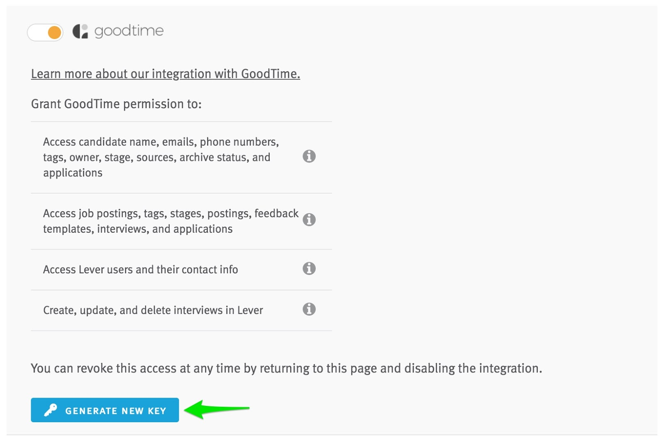Screen dimensions: 664x445
Task: Click info icon for Lever users access
Action: pos(309,269)
